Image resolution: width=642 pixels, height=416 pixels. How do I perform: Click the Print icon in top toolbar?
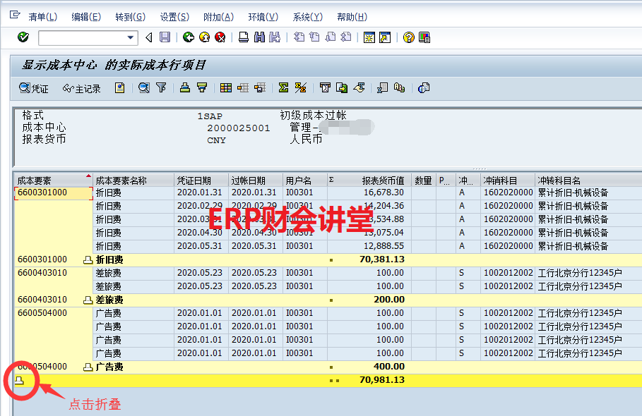[x=243, y=37]
